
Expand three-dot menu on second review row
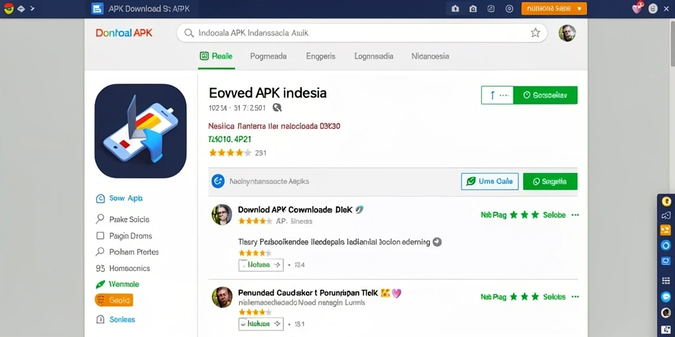click(x=575, y=297)
